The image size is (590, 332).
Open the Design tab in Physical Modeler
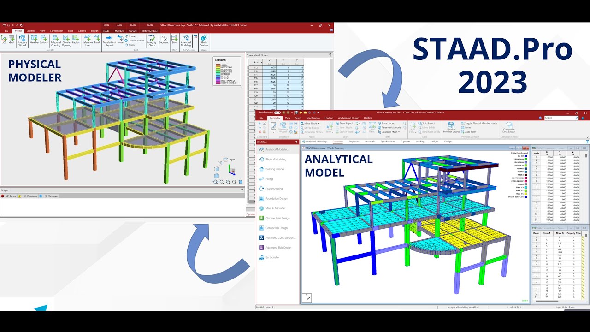tap(94, 31)
